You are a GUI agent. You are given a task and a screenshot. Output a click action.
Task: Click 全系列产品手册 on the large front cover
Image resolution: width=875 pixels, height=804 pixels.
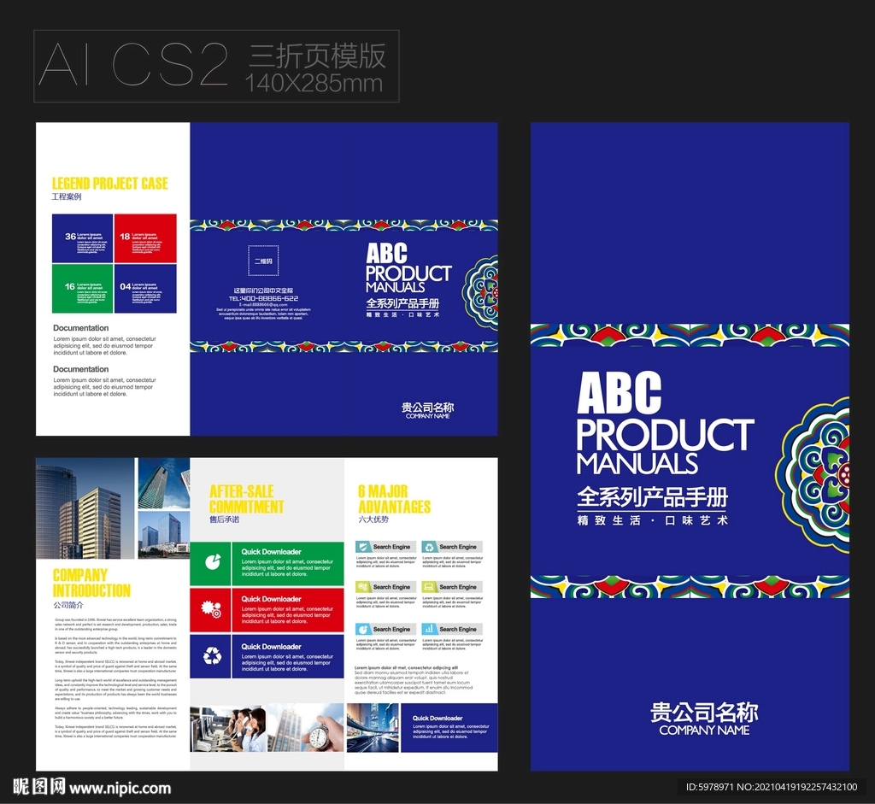pos(652,497)
